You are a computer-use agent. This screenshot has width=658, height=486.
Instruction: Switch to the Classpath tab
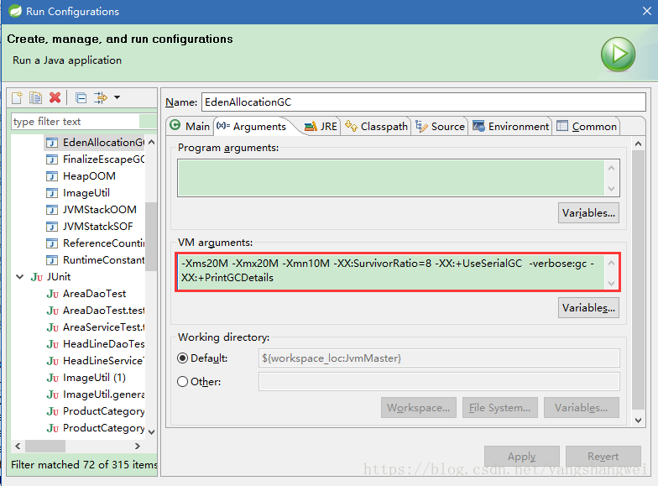(x=376, y=127)
